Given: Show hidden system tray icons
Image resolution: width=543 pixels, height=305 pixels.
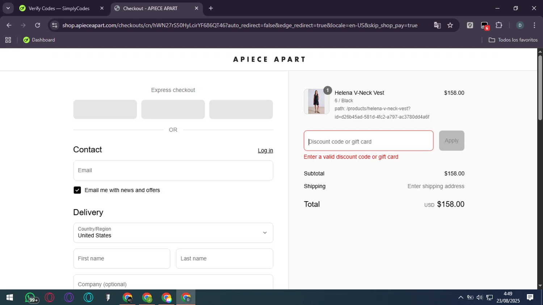Looking at the screenshot, I should click(x=460, y=297).
